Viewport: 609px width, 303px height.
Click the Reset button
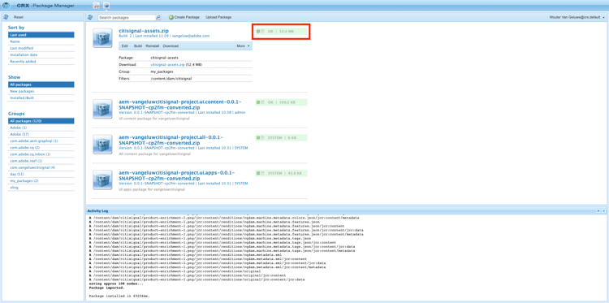click(19, 18)
